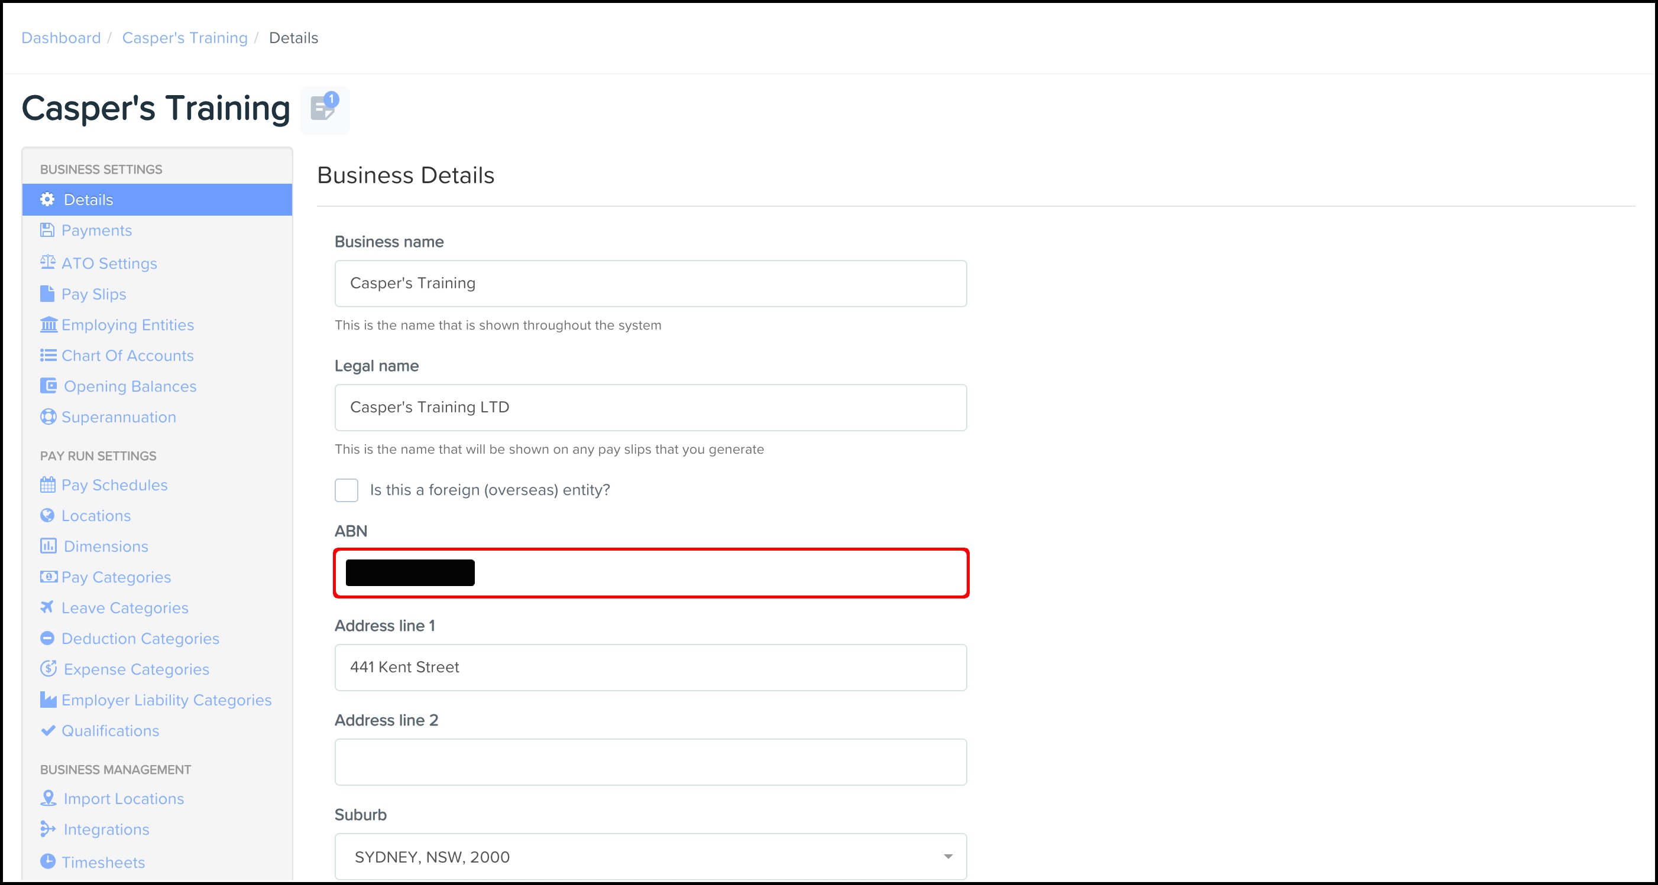
Task: Click the Leave Categories plane icon
Action: (x=47, y=607)
